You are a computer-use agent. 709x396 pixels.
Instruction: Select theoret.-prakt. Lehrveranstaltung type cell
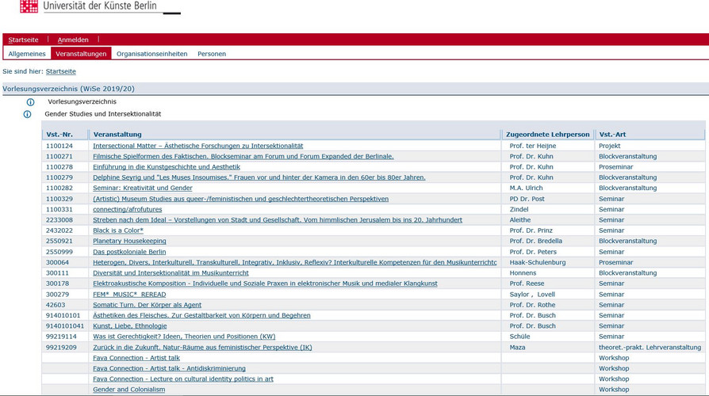tap(650, 347)
